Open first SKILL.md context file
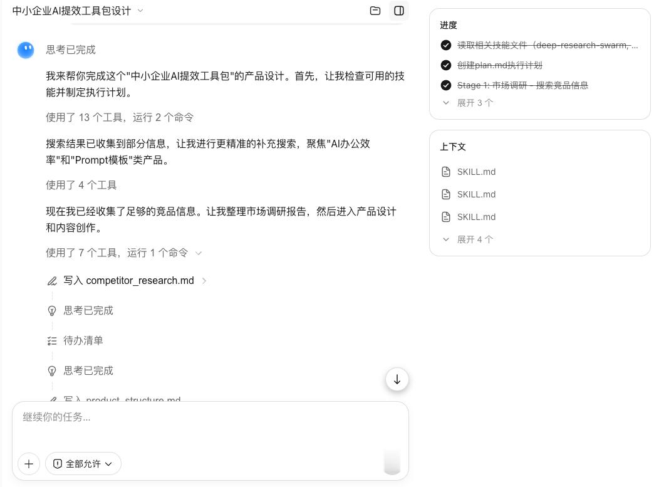 coord(476,172)
